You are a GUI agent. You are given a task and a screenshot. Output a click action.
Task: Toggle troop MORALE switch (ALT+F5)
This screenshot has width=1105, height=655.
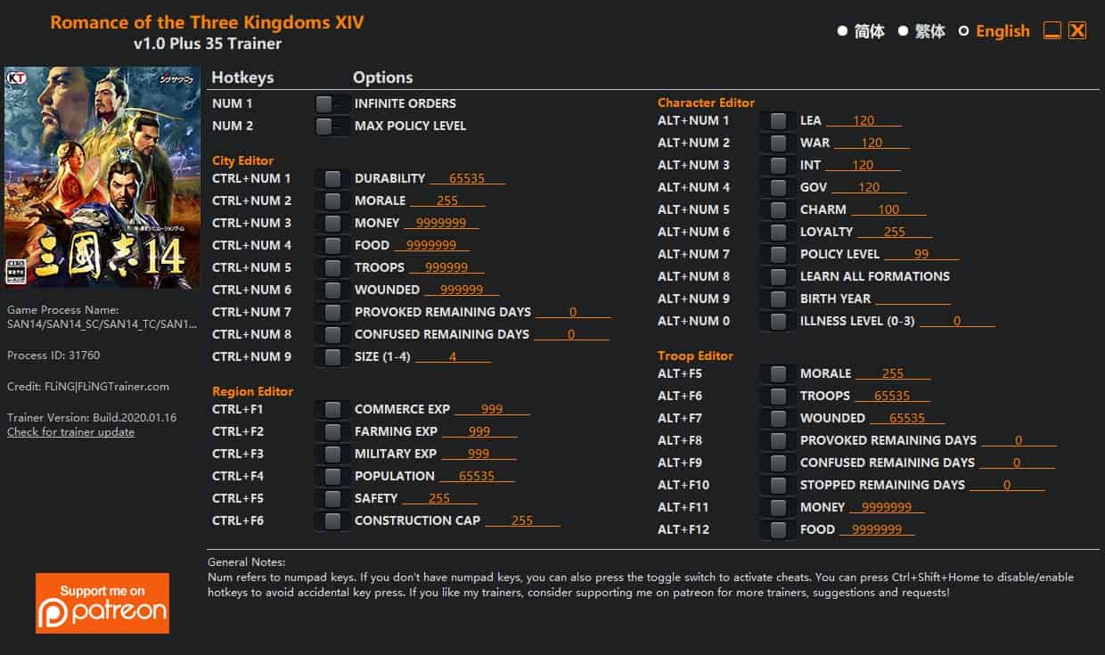coord(778,373)
